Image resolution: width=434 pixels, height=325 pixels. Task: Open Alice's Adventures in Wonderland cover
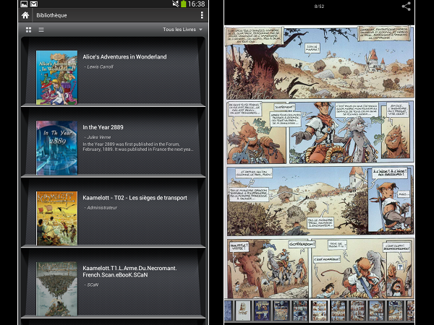point(56,77)
